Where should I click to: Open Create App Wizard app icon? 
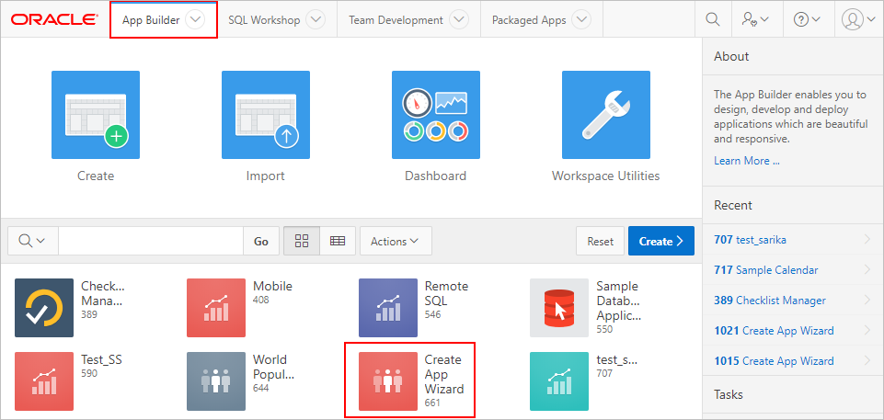click(x=388, y=381)
